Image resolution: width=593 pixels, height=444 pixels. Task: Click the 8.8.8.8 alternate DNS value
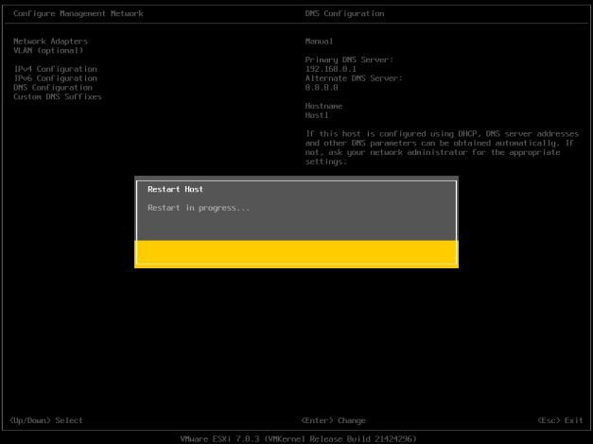pyautogui.click(x=322, y=88)
